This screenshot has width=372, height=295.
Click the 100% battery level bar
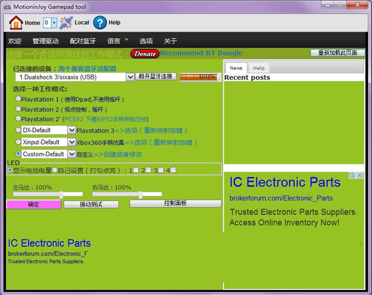pyautogui.click(x=200, y=77)
